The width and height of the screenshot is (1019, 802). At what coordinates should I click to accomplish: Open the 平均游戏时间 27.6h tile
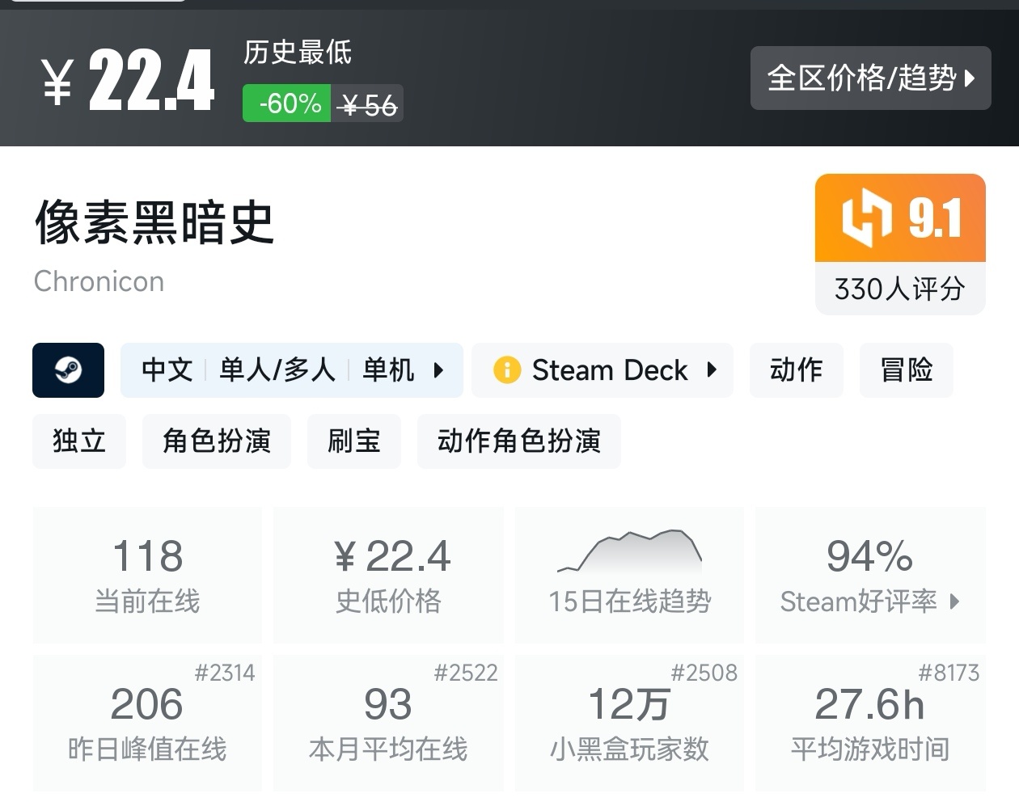click(x=870, y=723)
